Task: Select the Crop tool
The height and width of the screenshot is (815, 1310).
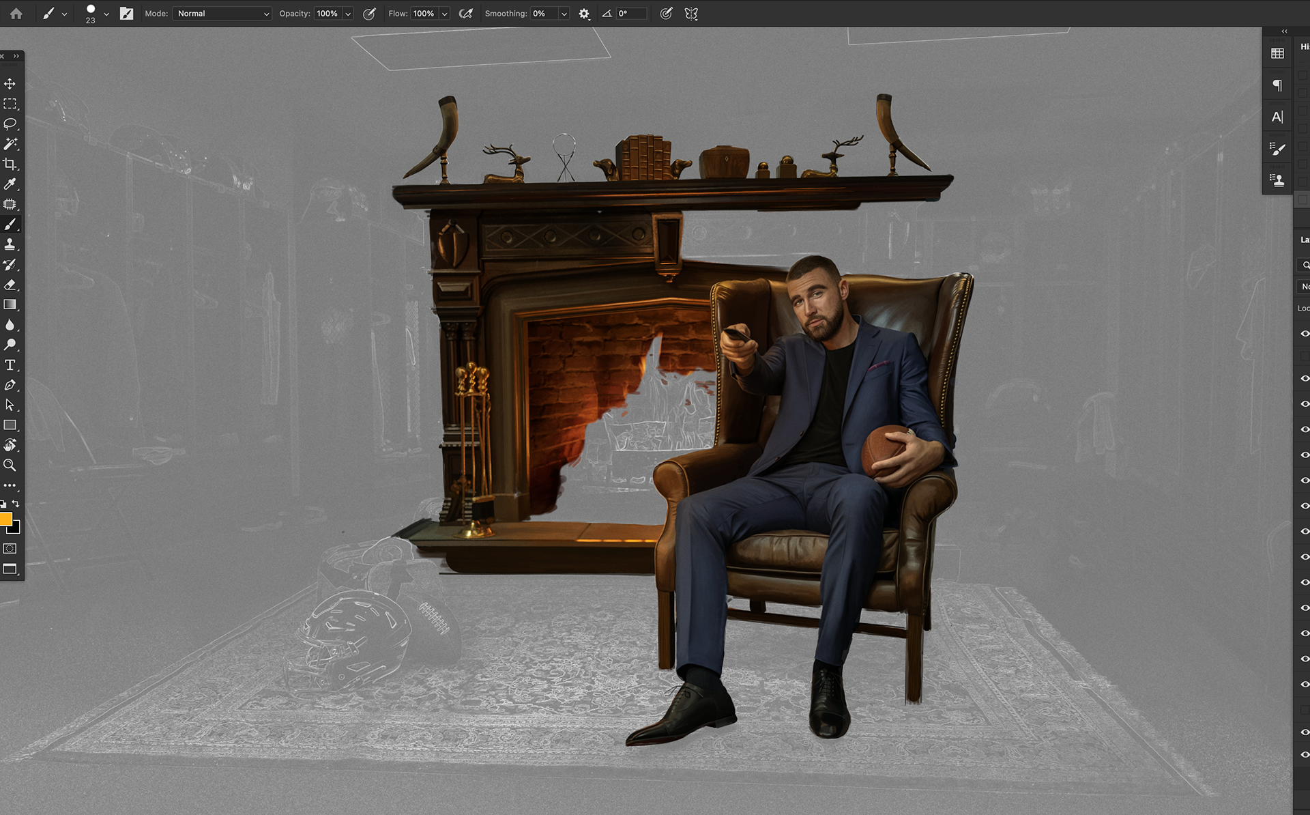Action: point(10,164)
